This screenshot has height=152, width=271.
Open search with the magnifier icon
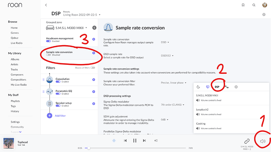(254, 5)
